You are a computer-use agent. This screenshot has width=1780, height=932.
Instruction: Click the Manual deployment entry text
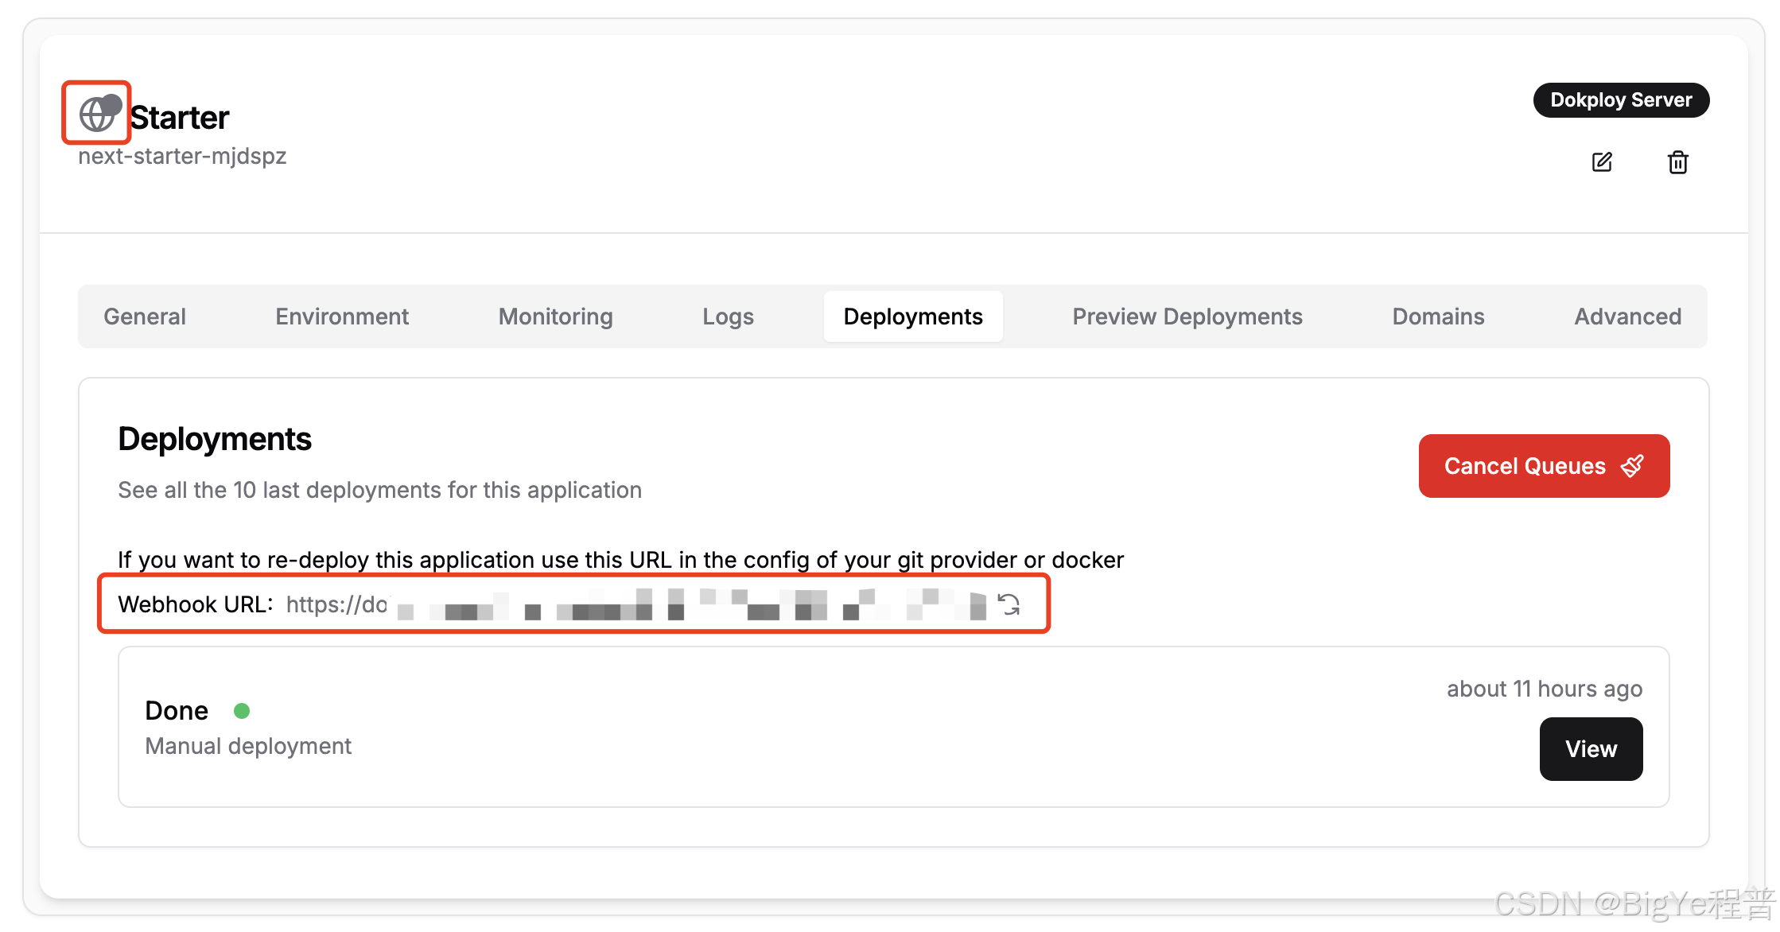click(x=248, y=746)
